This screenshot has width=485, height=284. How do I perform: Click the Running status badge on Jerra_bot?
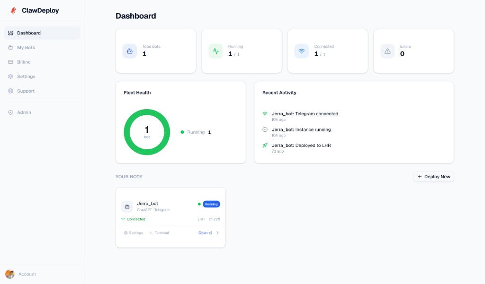[211, 204]
